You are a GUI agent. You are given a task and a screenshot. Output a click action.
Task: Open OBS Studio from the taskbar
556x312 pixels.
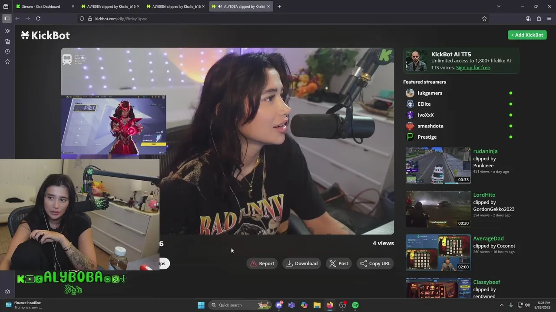pyautogui.click(x=342, y=305)
